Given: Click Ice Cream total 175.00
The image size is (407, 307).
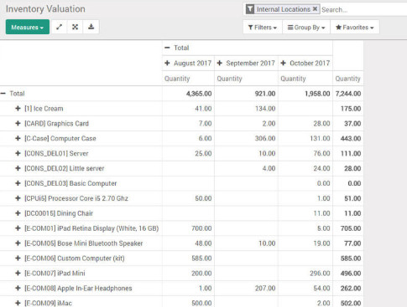Looking at the screenshot, I should pyautogui.click(x=351, y=109).
